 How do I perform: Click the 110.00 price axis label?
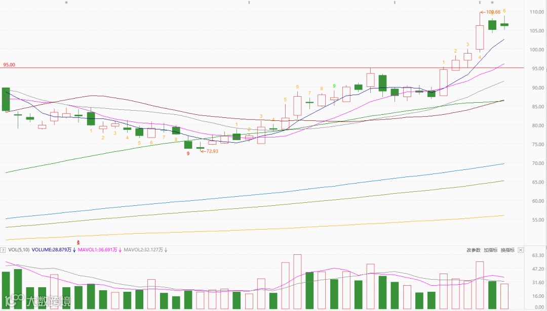pos(536,12)
